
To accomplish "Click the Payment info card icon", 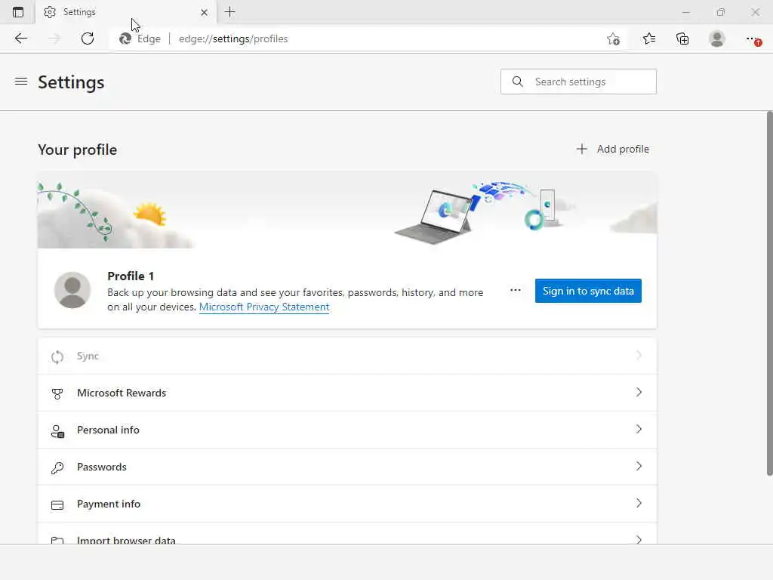I will (x=57, y=505).
